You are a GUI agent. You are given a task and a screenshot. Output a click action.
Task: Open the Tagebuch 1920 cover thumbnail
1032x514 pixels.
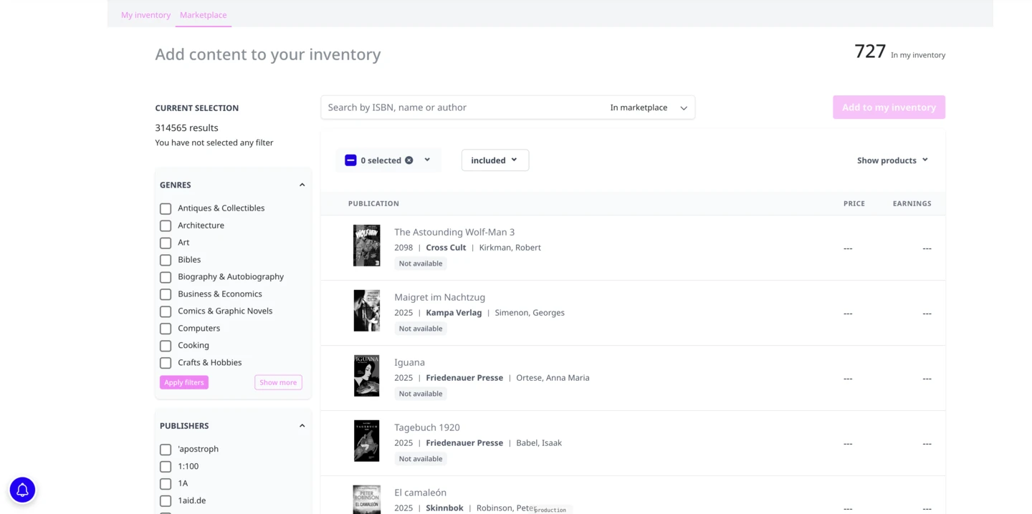click(366, 441)
